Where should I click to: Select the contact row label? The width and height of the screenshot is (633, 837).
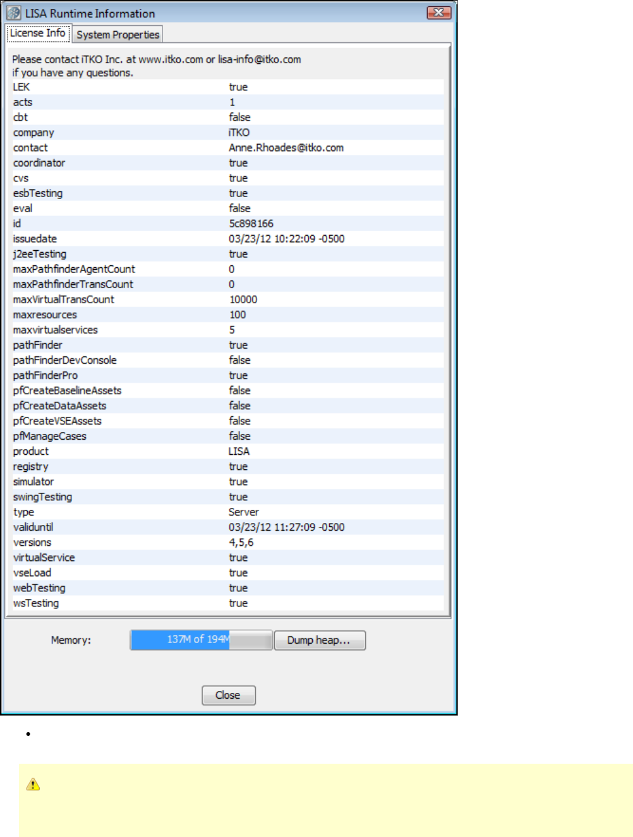(30, 148)
